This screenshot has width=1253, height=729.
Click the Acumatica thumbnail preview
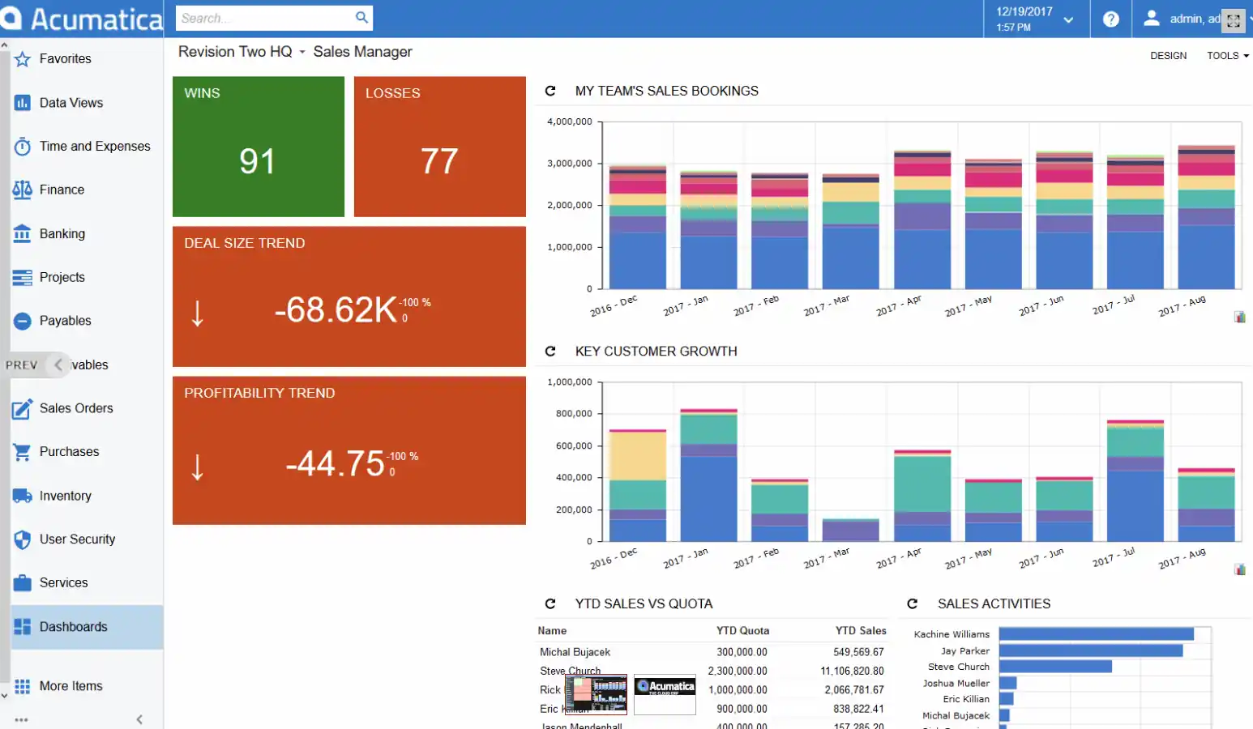(665, 695)
